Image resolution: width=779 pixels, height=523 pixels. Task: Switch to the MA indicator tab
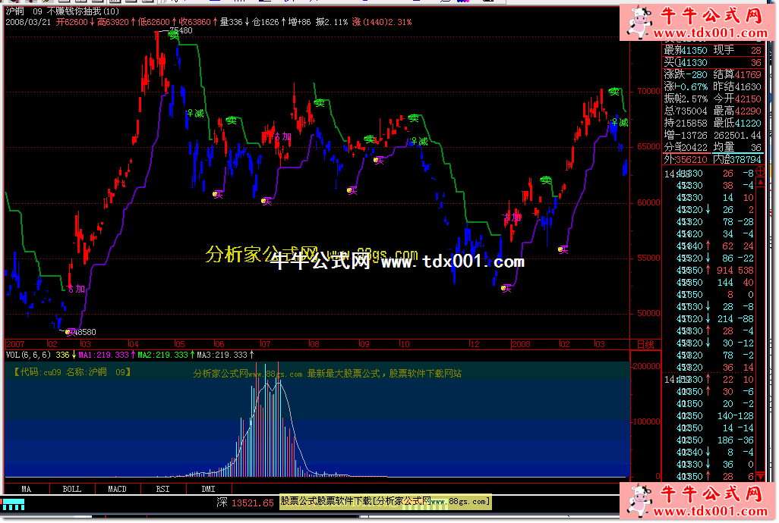(27, 489)
